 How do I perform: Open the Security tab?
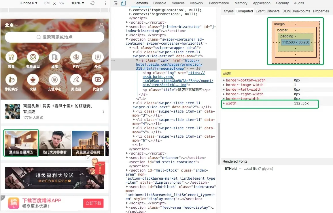(282, 3)
